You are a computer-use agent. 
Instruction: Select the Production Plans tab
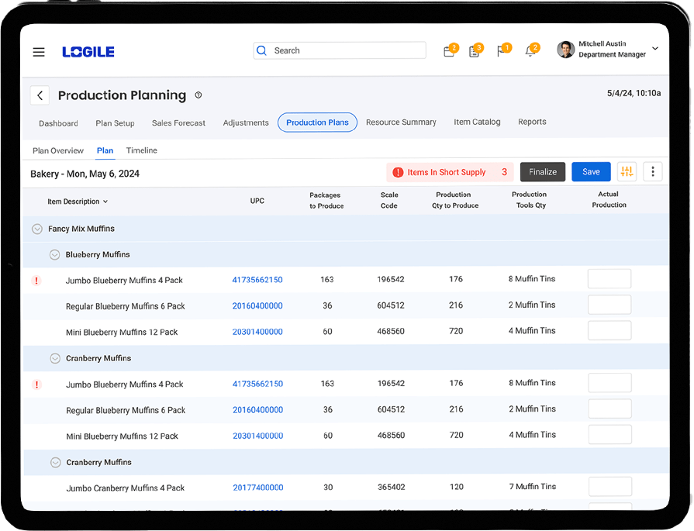point(317,122)
